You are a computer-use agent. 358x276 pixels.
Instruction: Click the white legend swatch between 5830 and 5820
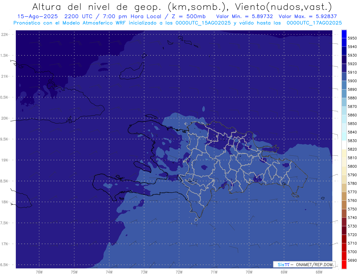[344, 145]
